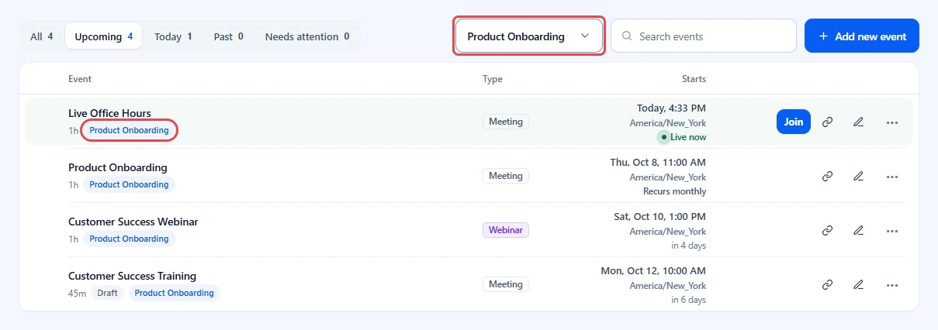938x330 pixels.
Task: Click the Webinar type badge
Action: 506,230
